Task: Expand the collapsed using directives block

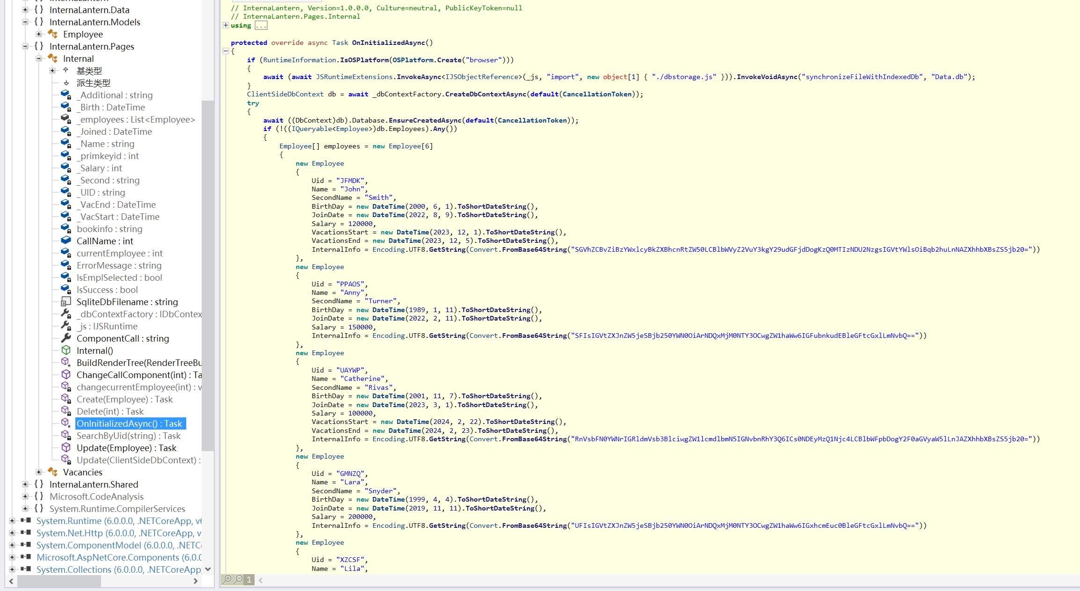Action: pyautogui.click(x=226, y=25)
